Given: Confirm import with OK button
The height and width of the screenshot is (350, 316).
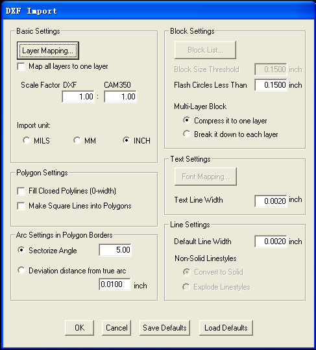Looking at the screenshot, I should point(79,328).
